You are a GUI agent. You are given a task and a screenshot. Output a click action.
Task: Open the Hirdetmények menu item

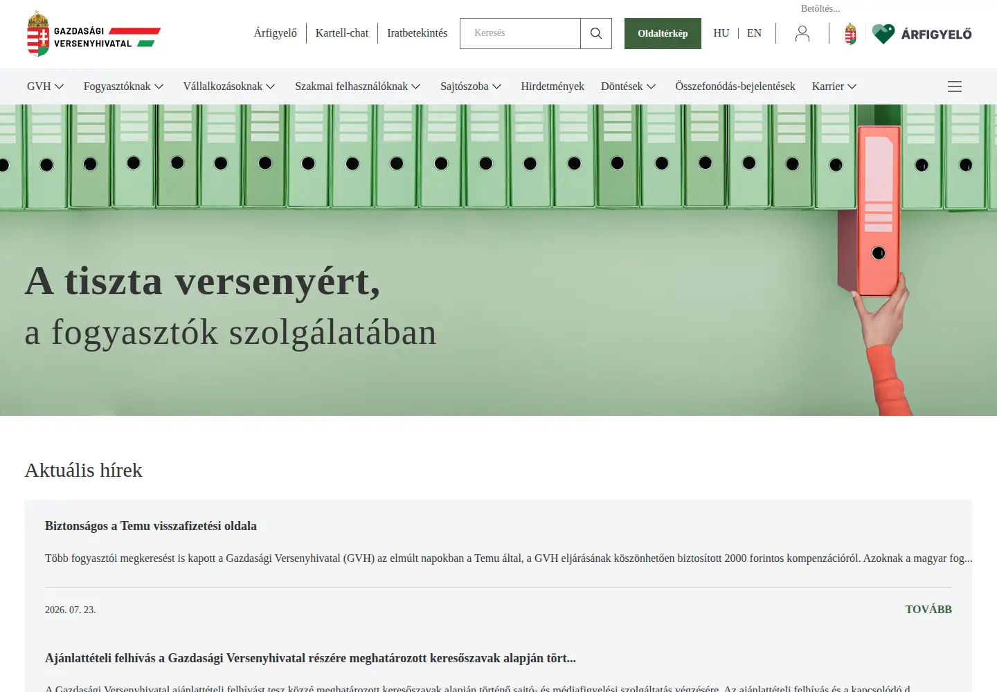point(553,86)
